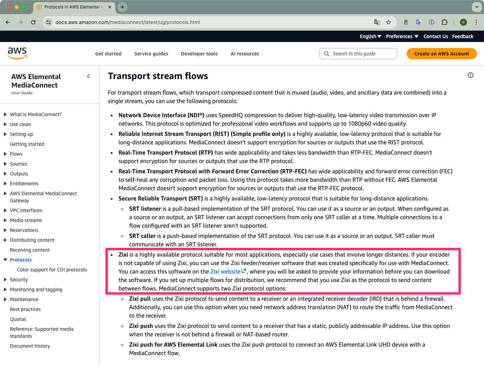
Task: Open the Preferences dropdown
Action: (x=402, y=36)
